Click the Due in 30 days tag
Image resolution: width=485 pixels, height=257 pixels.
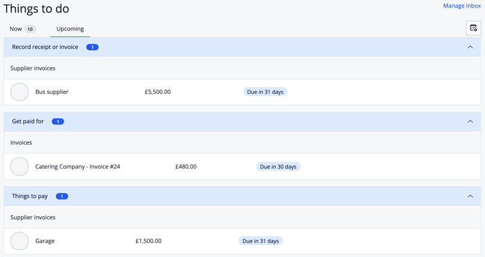pos(278,167)
